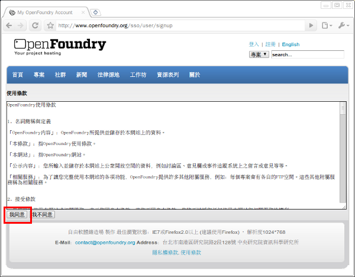Expand the 專案 search category dropdown
Image resolution: width=355 pixels, height=277 pixels.
(259, 54)
